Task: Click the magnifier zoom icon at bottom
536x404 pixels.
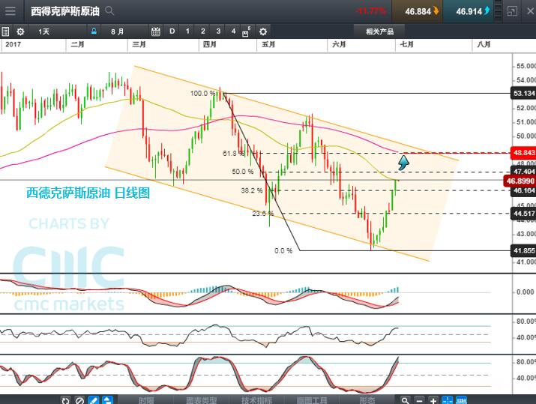Action: pyautogui.click(x=406, y=400)
